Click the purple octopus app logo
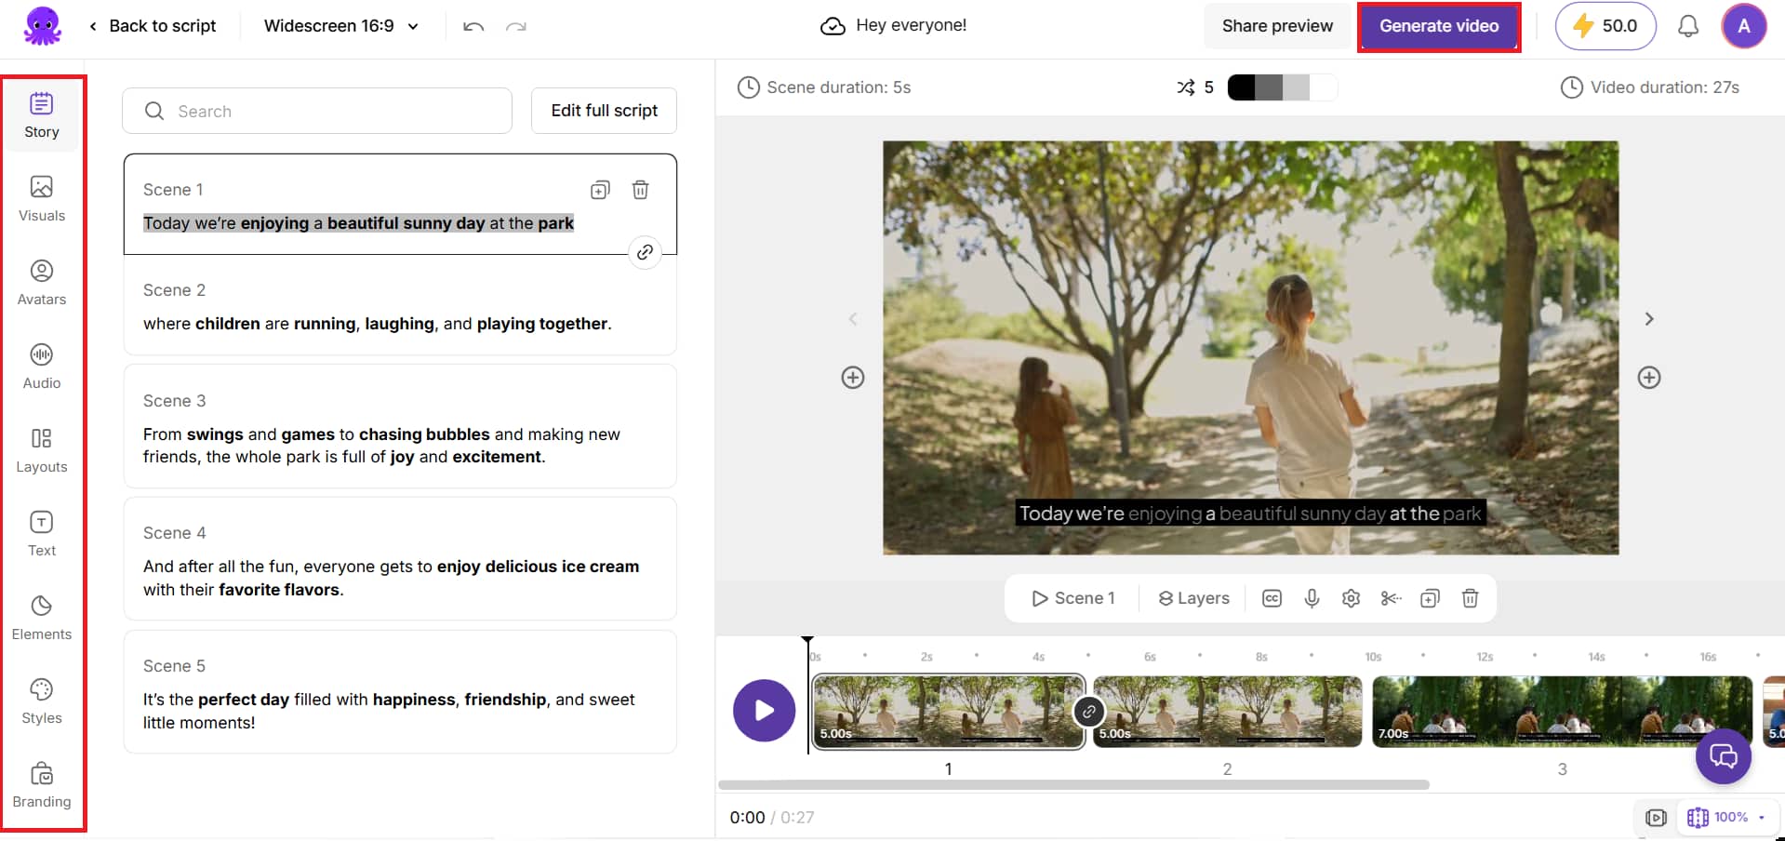This screenshot has width=1785, height=841. [x=42, y=26]
